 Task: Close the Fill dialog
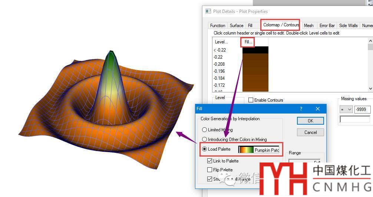tap(318, 109)
